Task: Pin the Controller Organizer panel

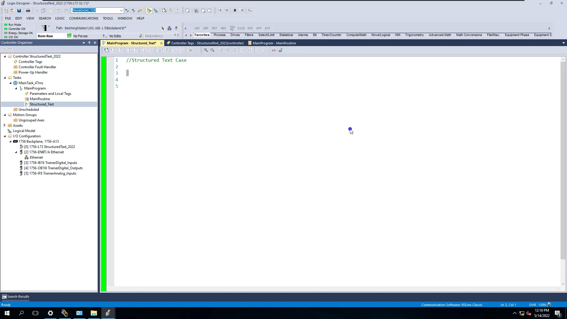Action: click(89, 43)
